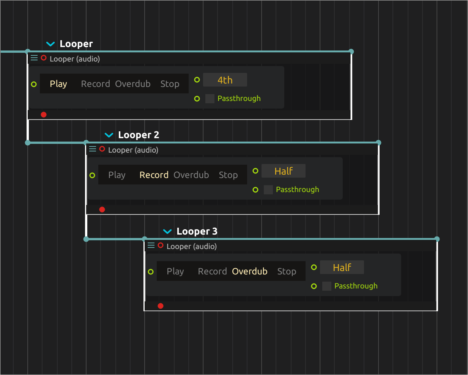The width and height of the screenshot is (468, 375).
Task: Select the Looper 3 interval start node
Action: [145, 239]
